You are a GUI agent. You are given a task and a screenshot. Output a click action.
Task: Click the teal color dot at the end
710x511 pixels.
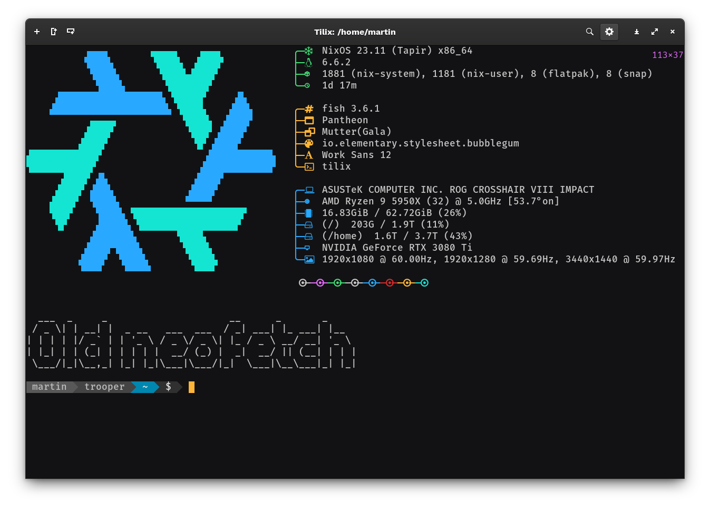coord(424,283)
